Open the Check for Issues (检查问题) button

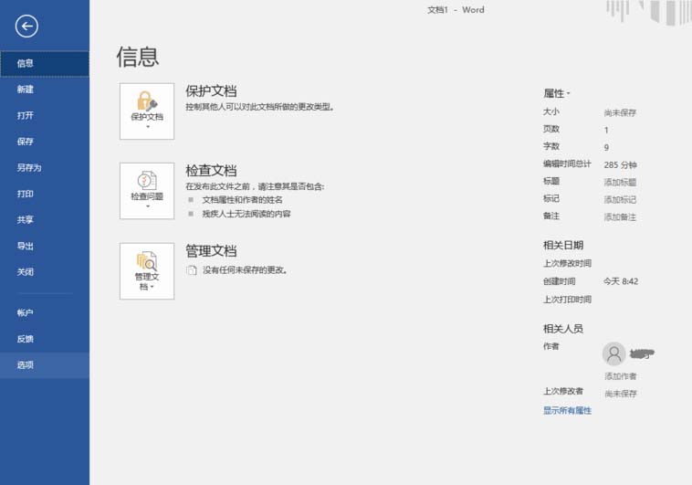(x=147, y=190)
